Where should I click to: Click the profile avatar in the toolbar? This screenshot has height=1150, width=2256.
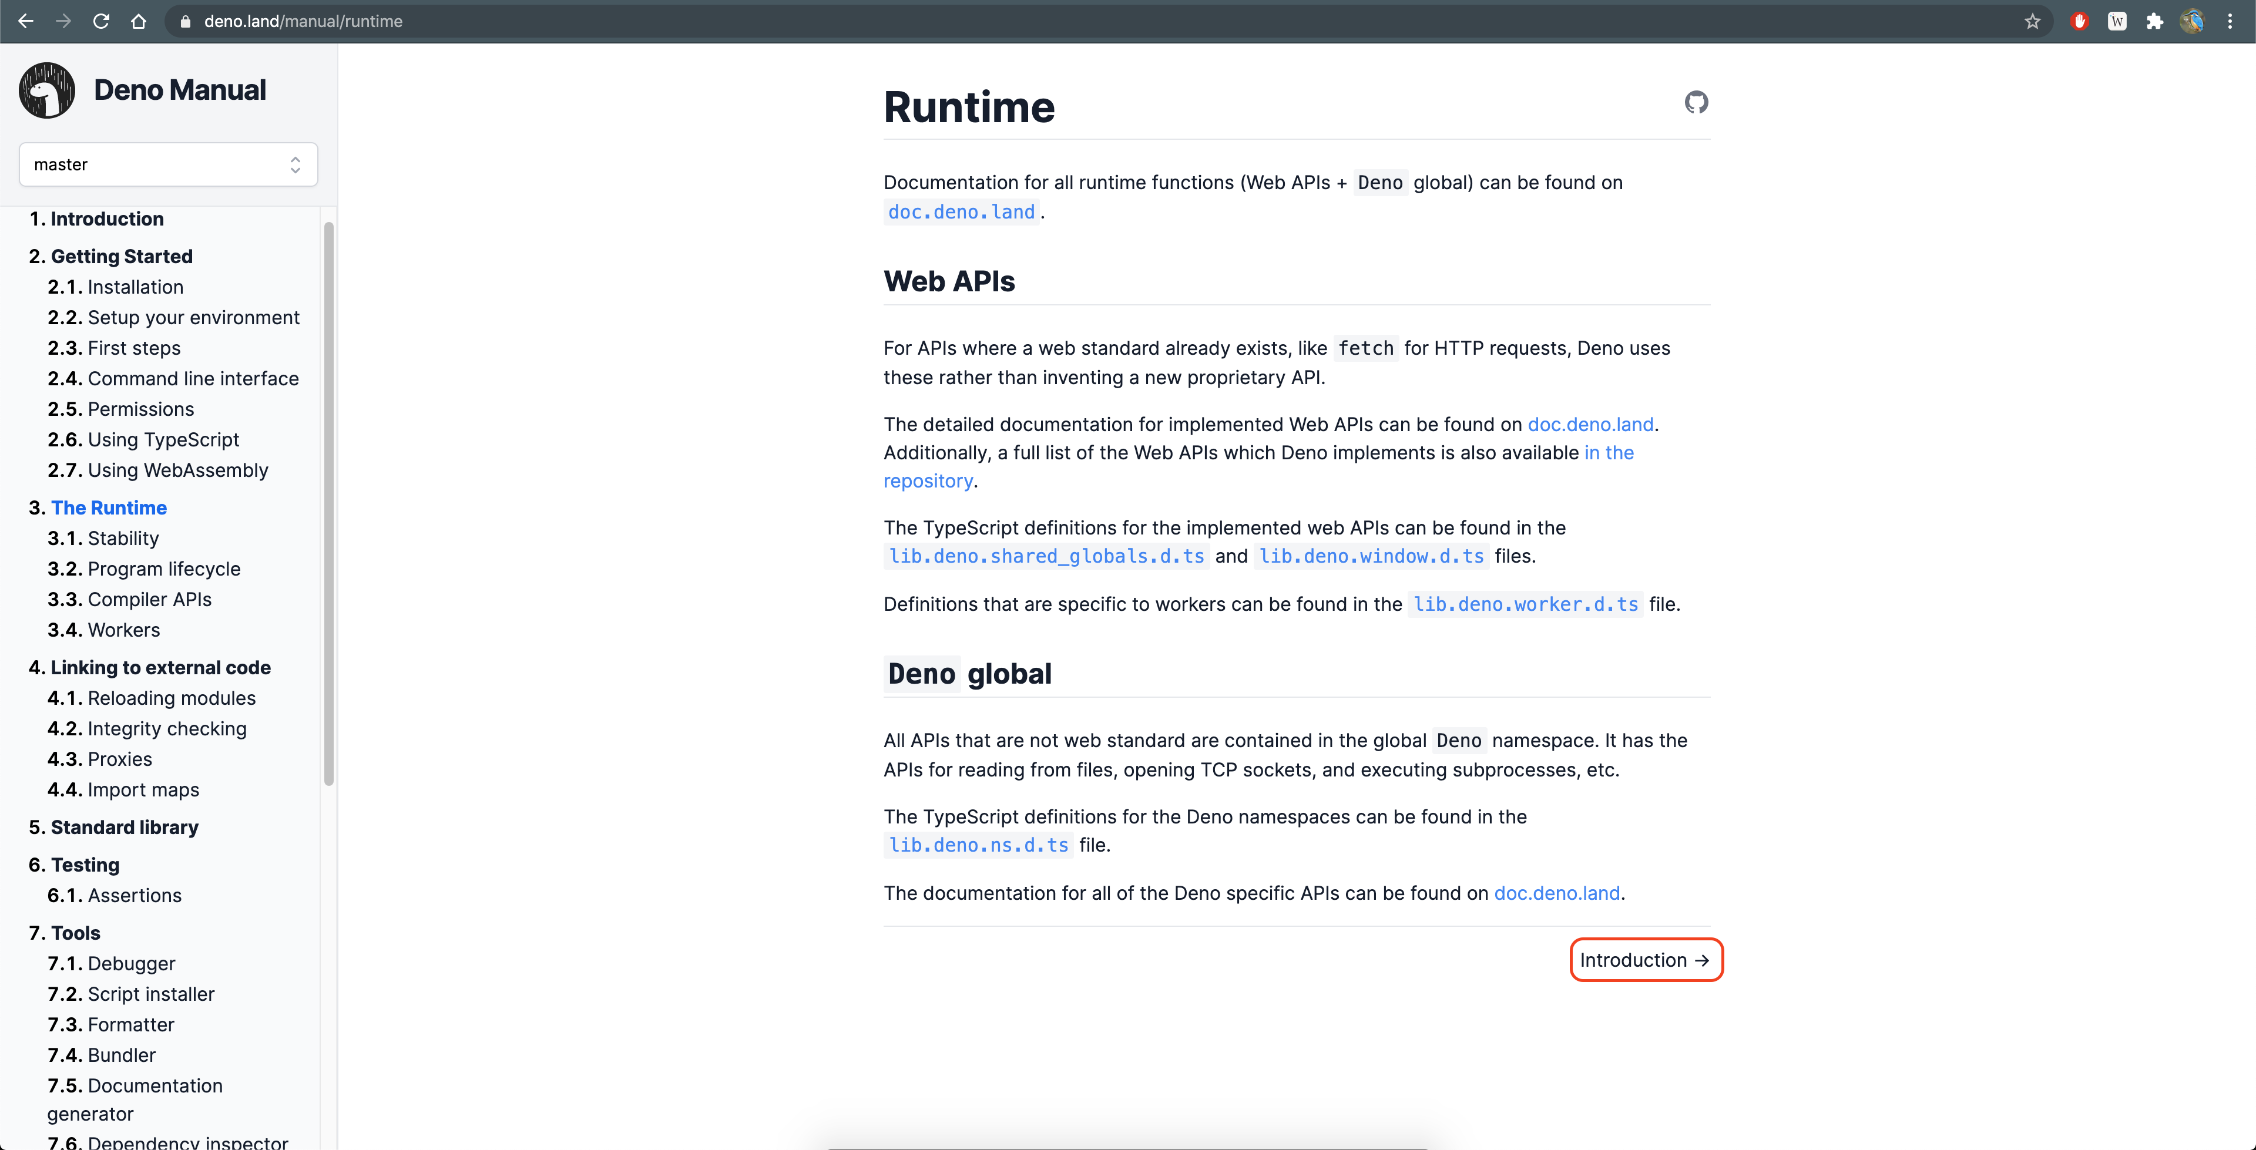click(x=2191, y=21)
